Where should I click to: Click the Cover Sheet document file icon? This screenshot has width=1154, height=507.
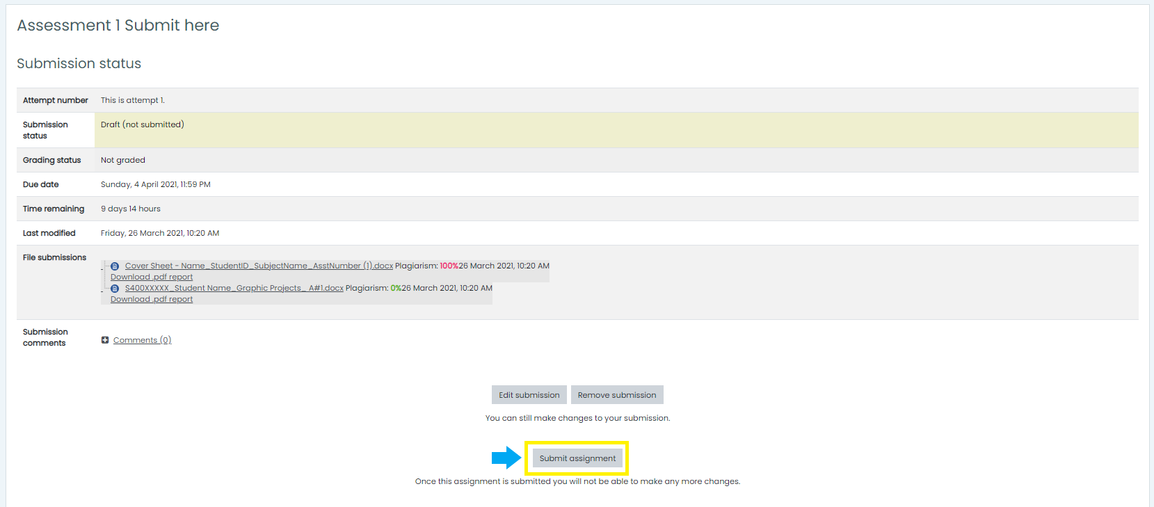[x=115, y=266]
